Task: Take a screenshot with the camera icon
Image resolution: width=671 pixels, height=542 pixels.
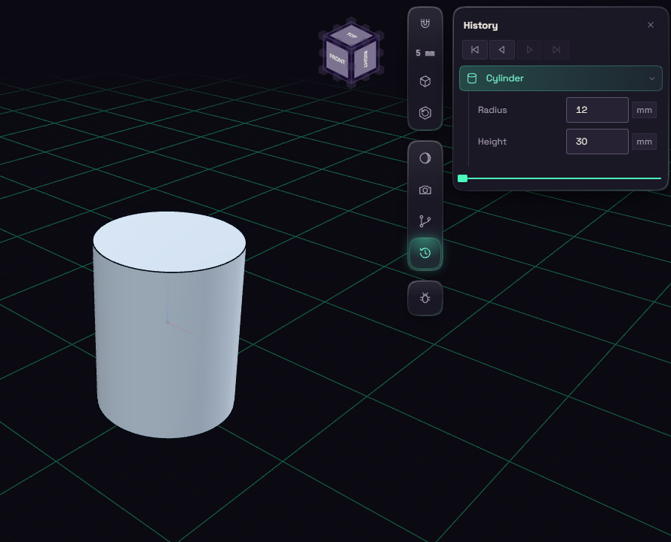Action: 425,190
